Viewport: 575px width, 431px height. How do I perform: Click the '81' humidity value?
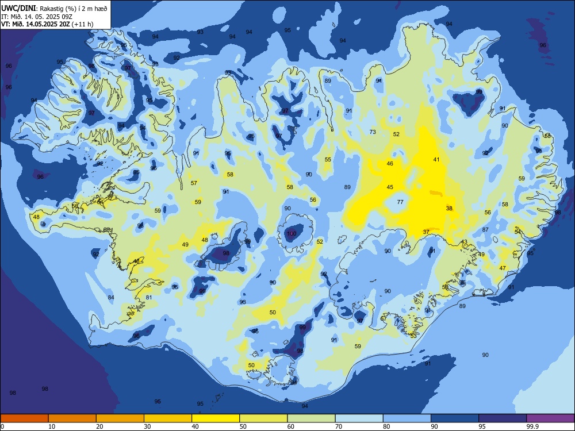coord(149,297)
